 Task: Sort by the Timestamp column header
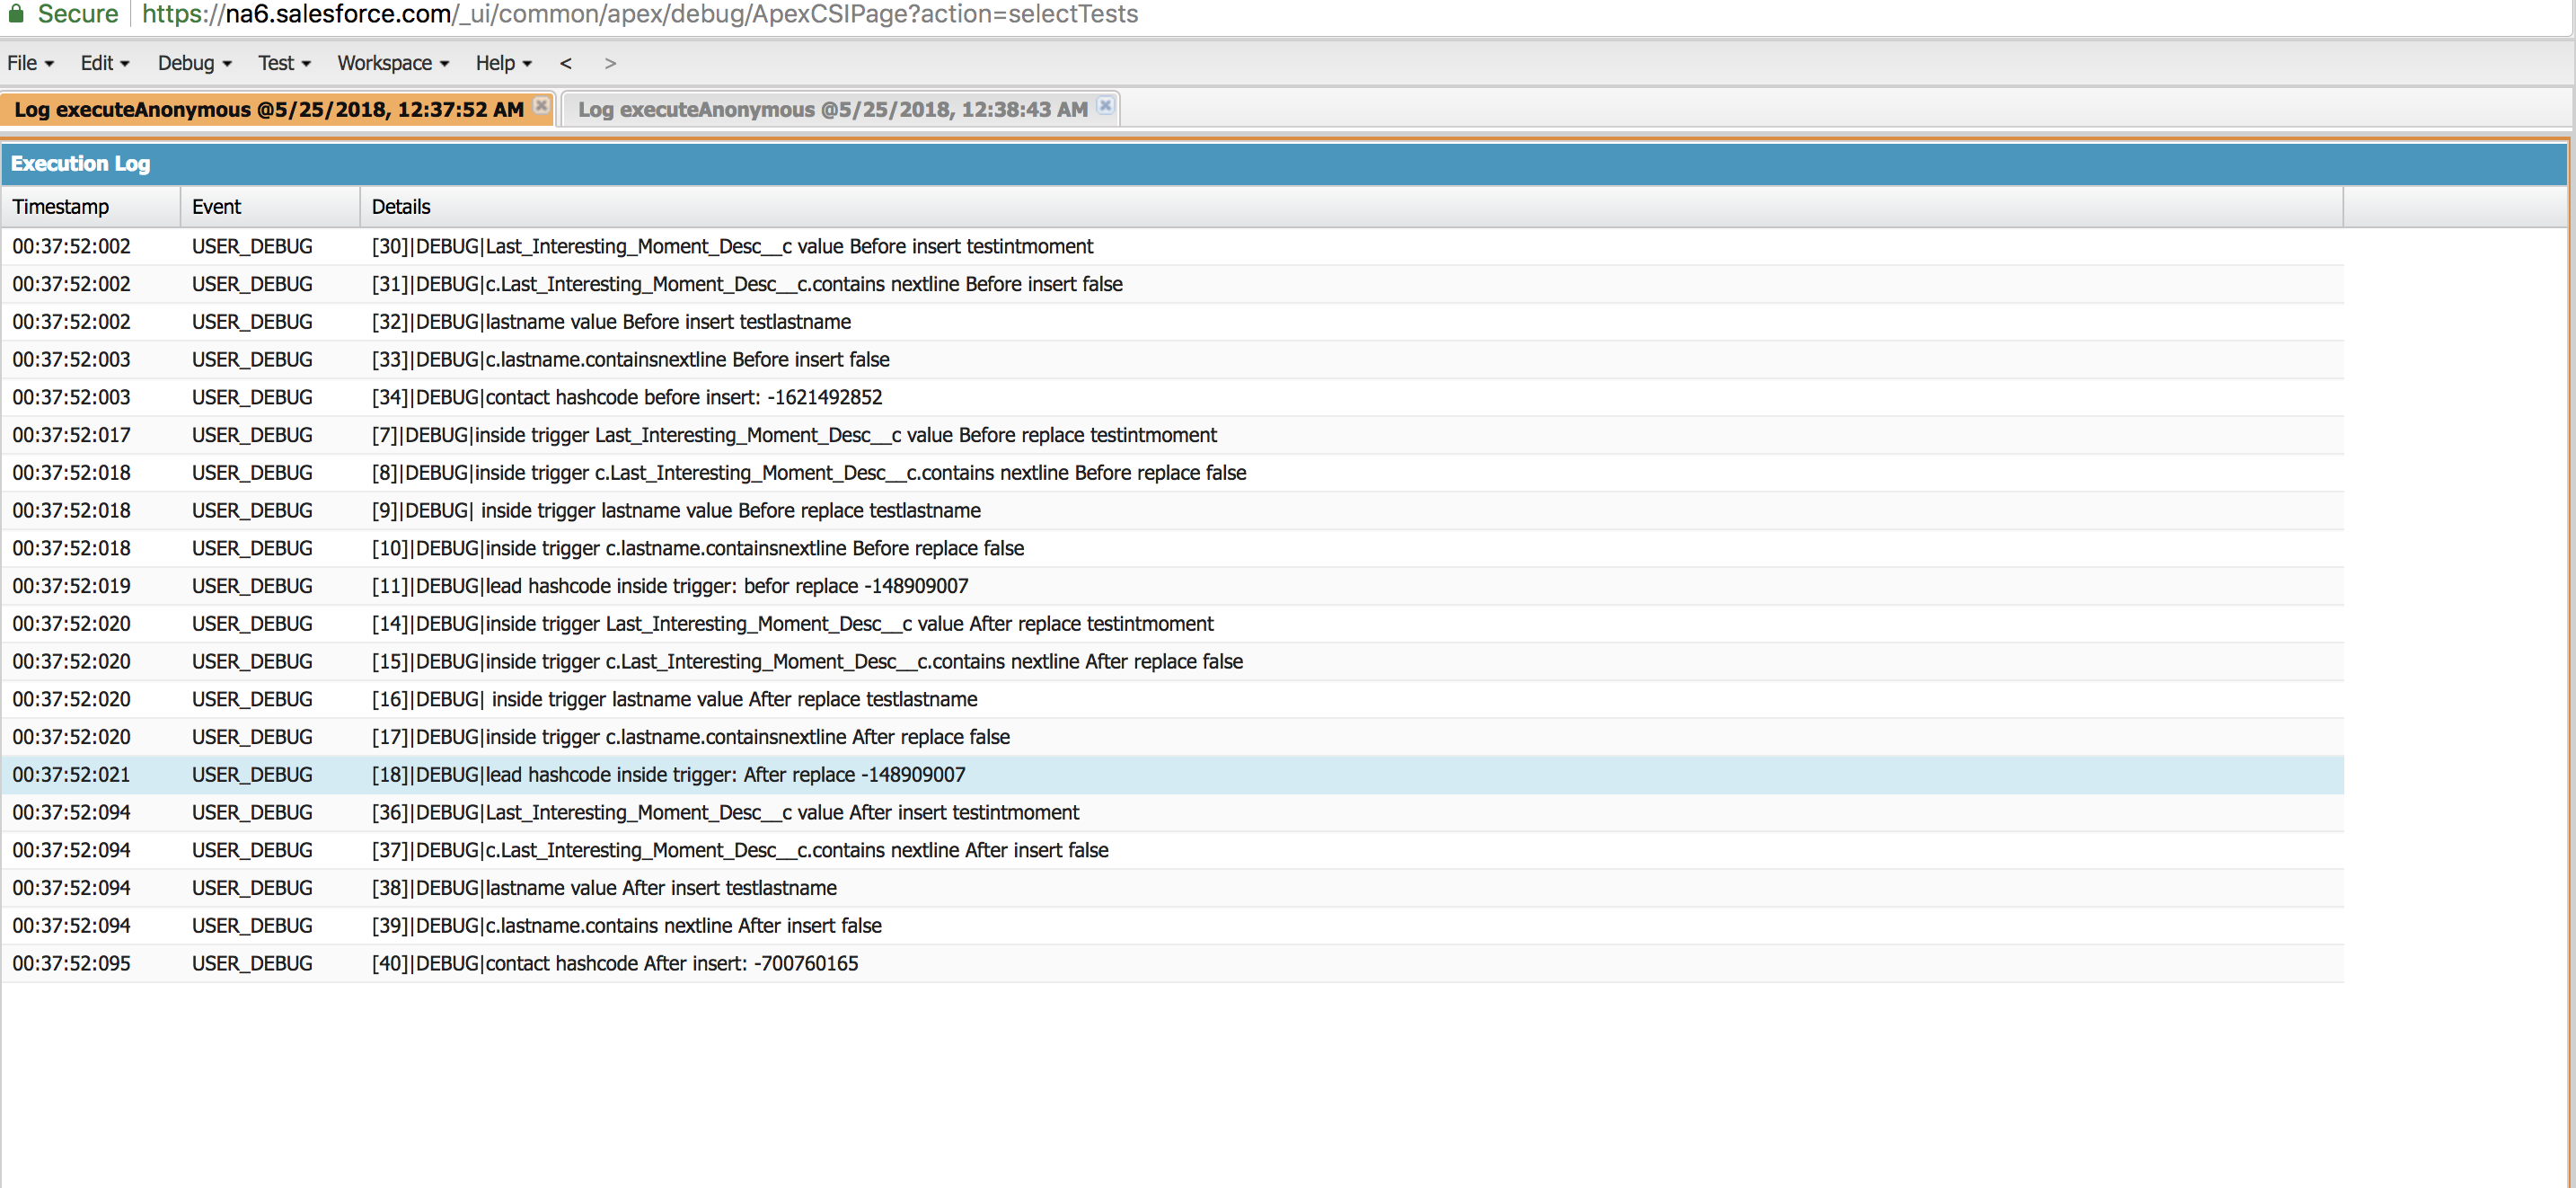61,206
